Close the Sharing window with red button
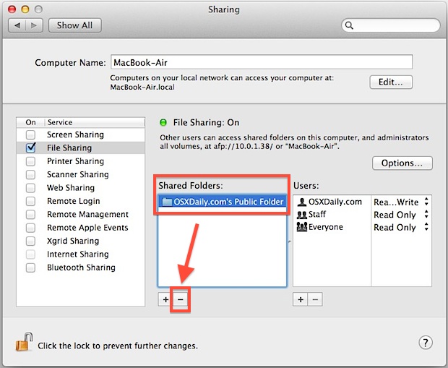The image size is (448, 368). tap(12, 9)
